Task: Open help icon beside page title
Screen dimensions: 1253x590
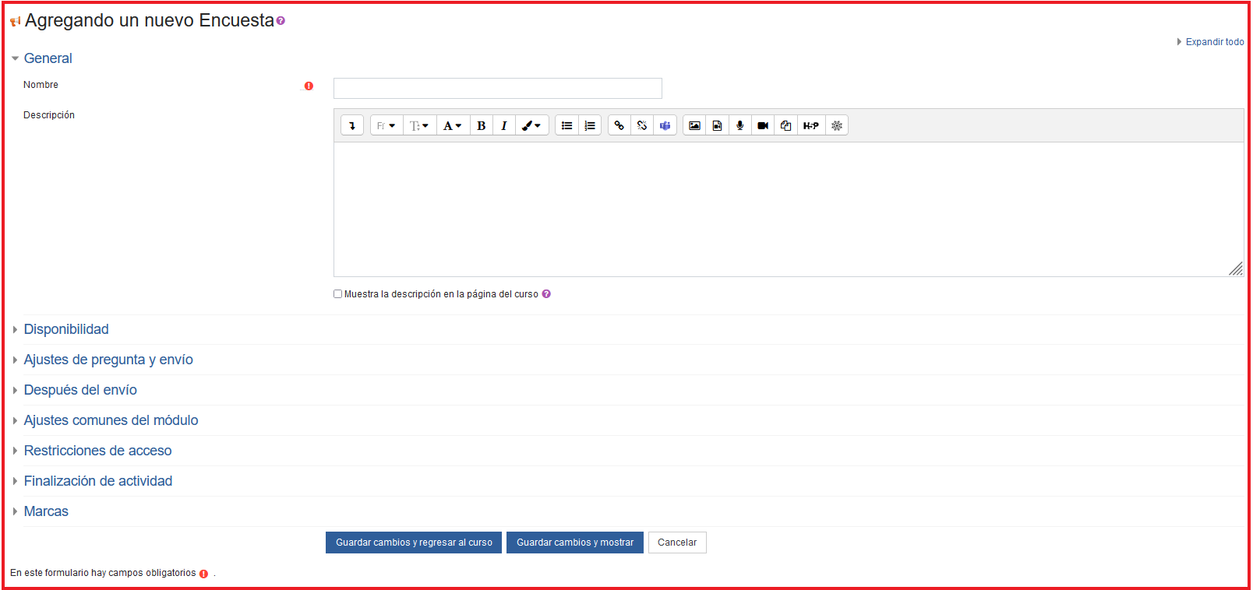Action: tap(281, 21)
